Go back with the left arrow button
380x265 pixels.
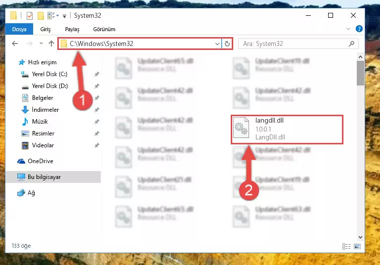point(15,44)
